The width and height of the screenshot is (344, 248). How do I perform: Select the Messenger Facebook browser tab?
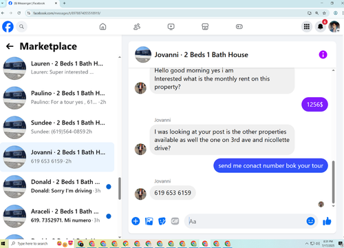(x=33, y=3)
